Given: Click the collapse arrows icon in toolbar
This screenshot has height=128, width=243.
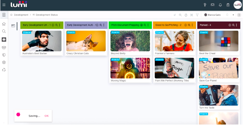Looking at the screenshot, I should (x=191, y=15).
